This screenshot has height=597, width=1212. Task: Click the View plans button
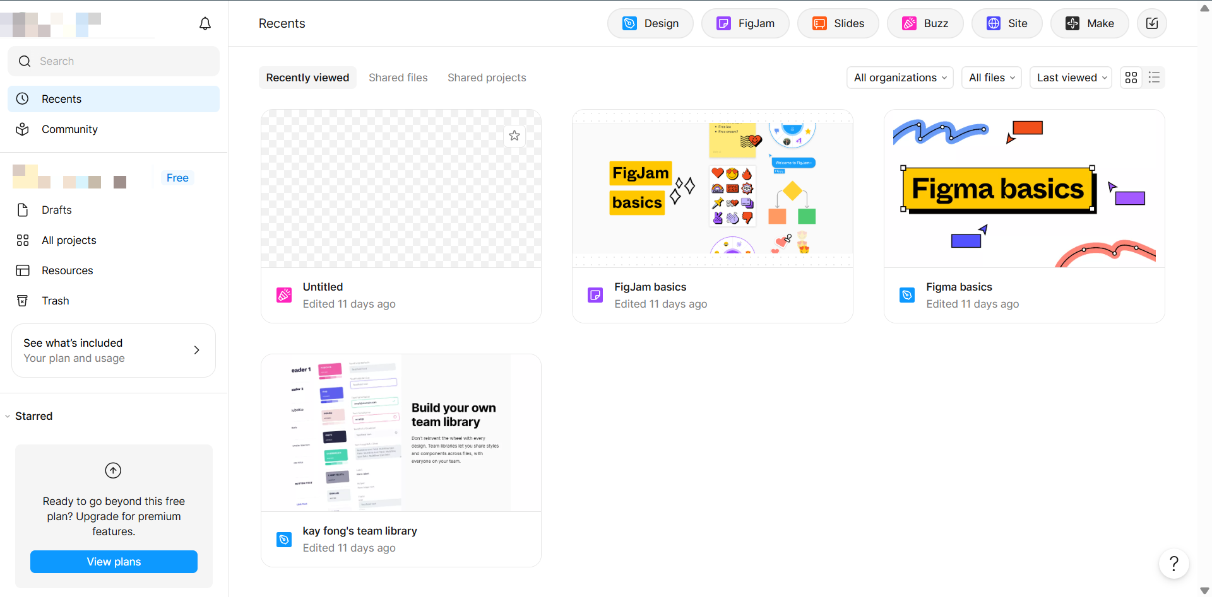[x=114, y=562]
